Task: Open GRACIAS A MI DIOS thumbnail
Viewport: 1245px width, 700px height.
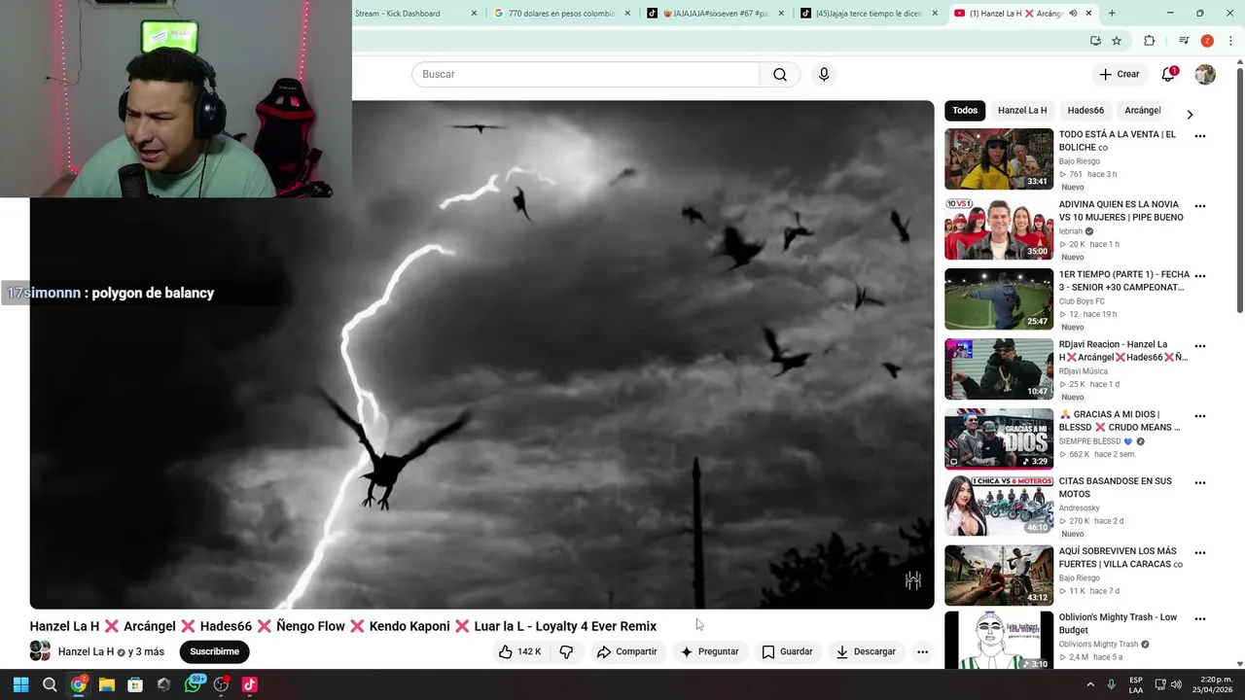Action: pos(999,438)
